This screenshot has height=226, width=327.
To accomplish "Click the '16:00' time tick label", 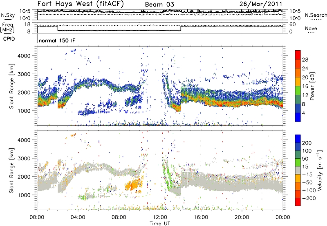I will pos(201,217).
